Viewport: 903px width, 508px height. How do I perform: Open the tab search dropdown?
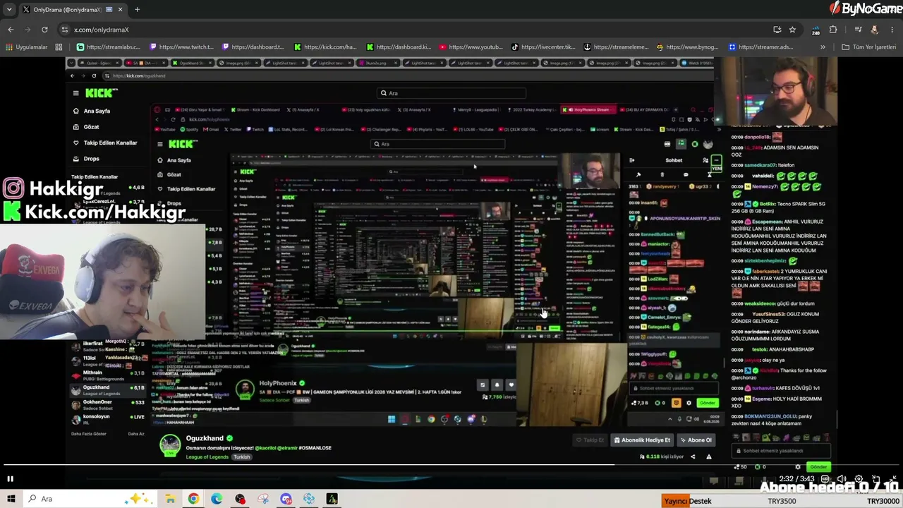tap(9, 9)
